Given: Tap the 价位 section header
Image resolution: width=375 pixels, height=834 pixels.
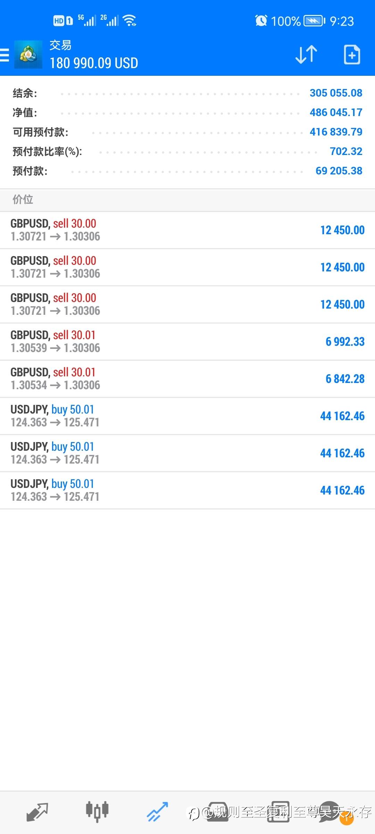Looking at the screenshot, I should (x=23, y=199).
